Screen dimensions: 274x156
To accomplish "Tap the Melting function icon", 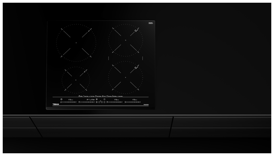I will coord(113,96).
